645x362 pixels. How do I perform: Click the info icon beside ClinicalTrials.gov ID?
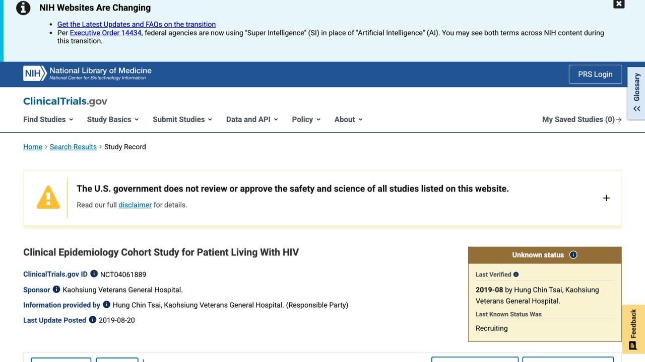(x=94, y=274)
